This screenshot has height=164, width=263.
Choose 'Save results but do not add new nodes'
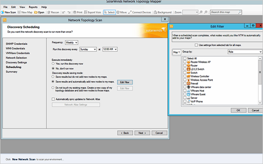tap(53, 77)
